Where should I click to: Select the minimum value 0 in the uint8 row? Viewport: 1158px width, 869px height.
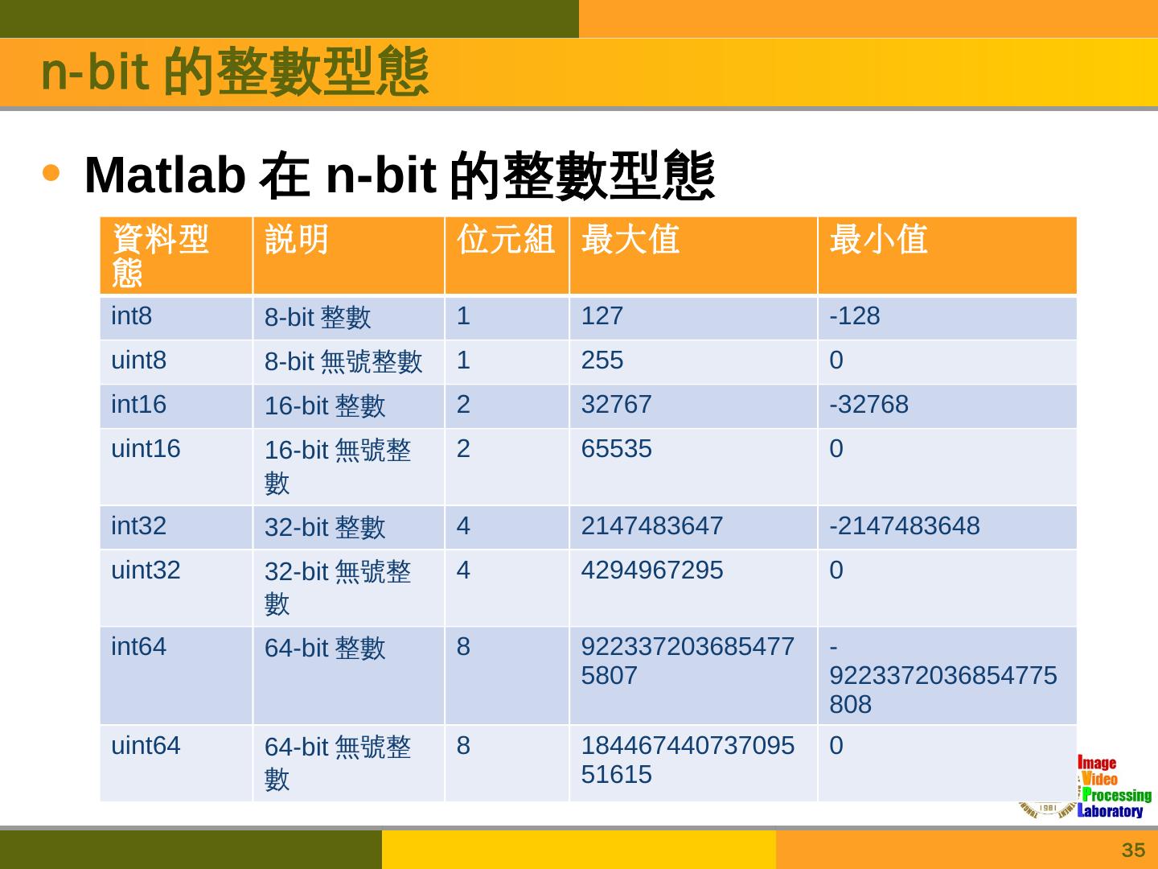[836, 360]
